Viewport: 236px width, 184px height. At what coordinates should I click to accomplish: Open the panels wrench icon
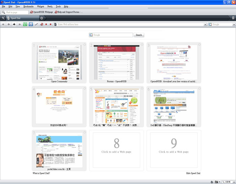click(3, 18)
